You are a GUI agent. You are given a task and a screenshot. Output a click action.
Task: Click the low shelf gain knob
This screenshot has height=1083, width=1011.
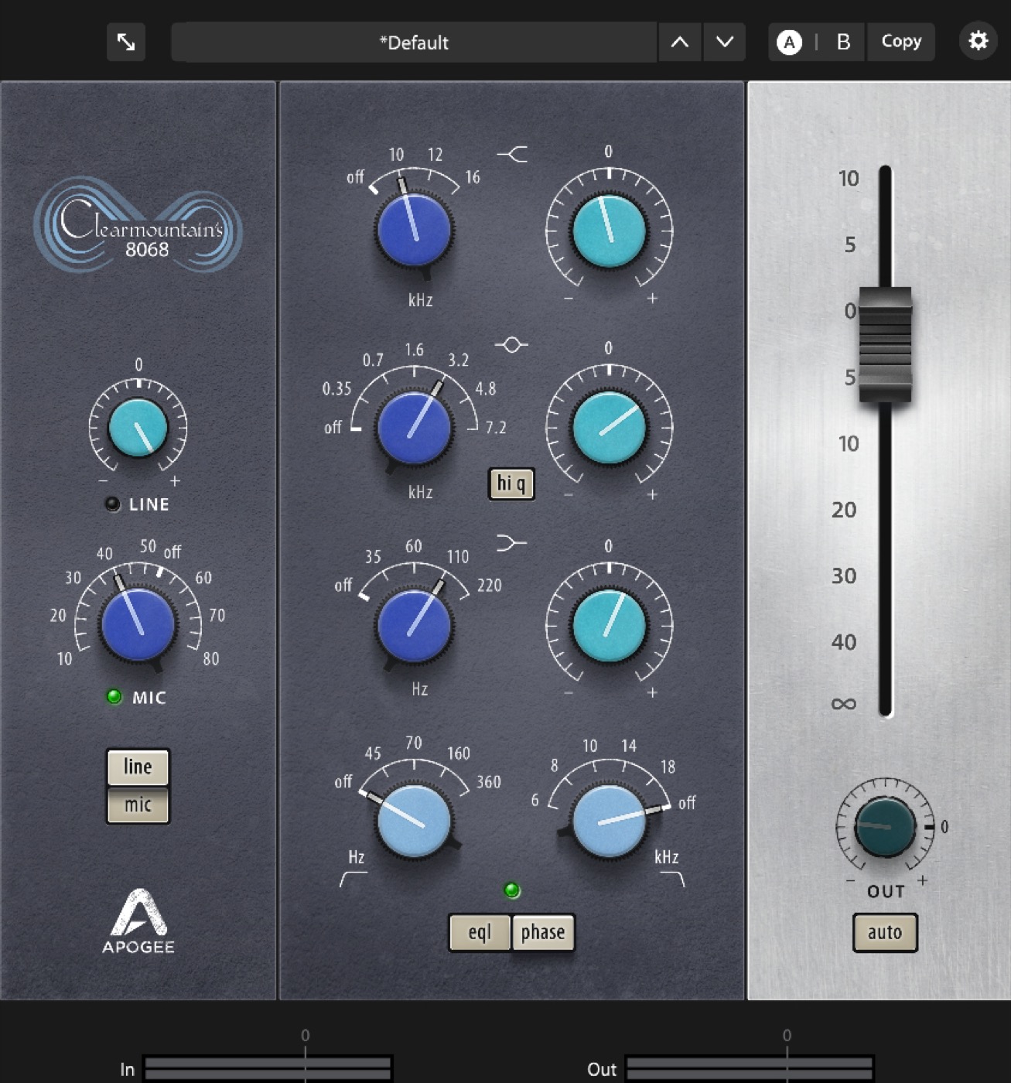tap(609, 625)
